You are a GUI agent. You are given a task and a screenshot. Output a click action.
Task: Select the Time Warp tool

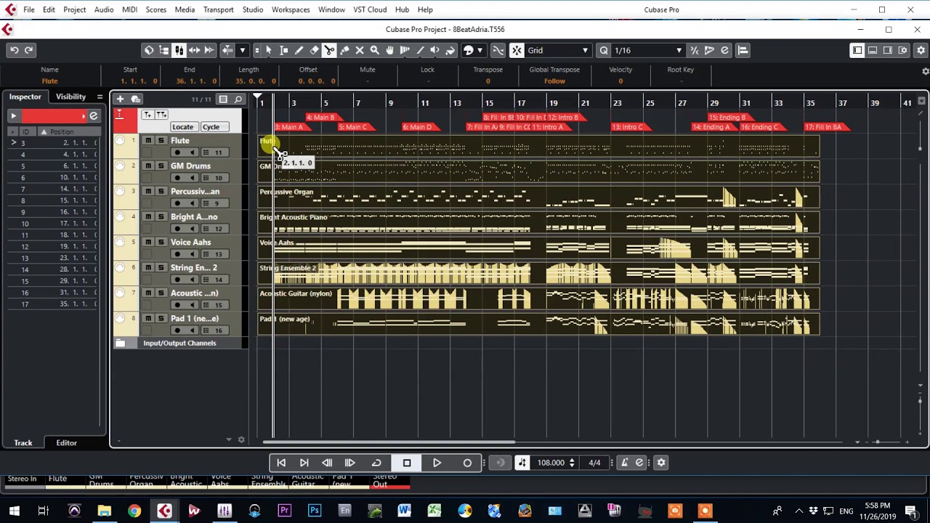tap(405, 50)
